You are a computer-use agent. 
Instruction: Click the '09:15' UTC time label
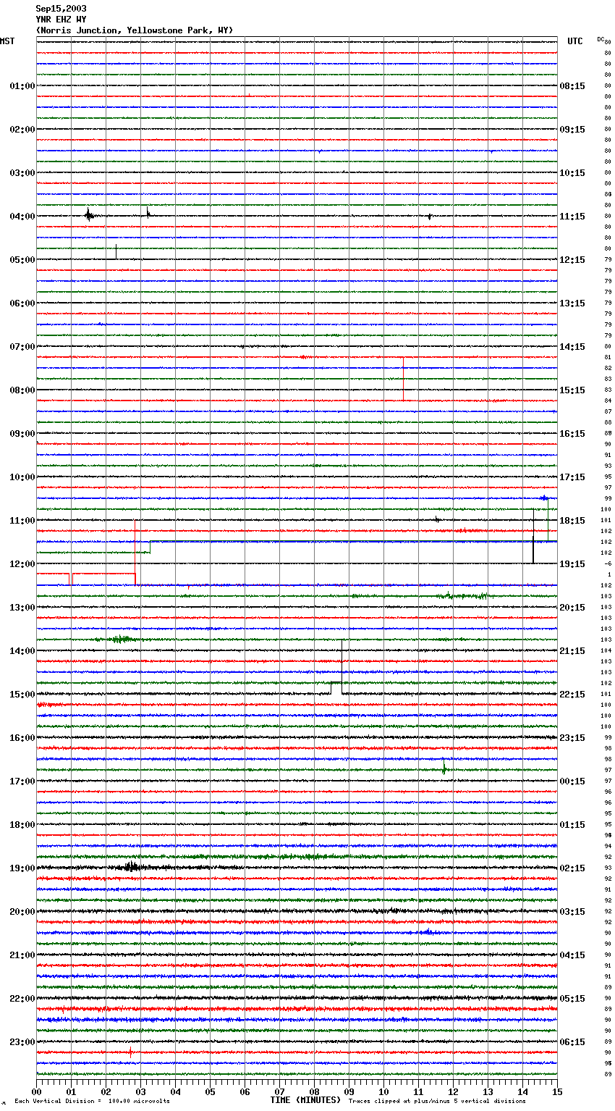click(x=572, y=130)
